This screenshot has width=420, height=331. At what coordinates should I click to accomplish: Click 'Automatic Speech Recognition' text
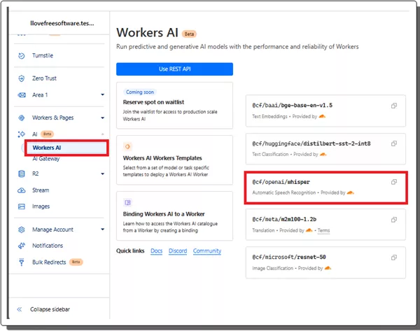tap(284, 192)
